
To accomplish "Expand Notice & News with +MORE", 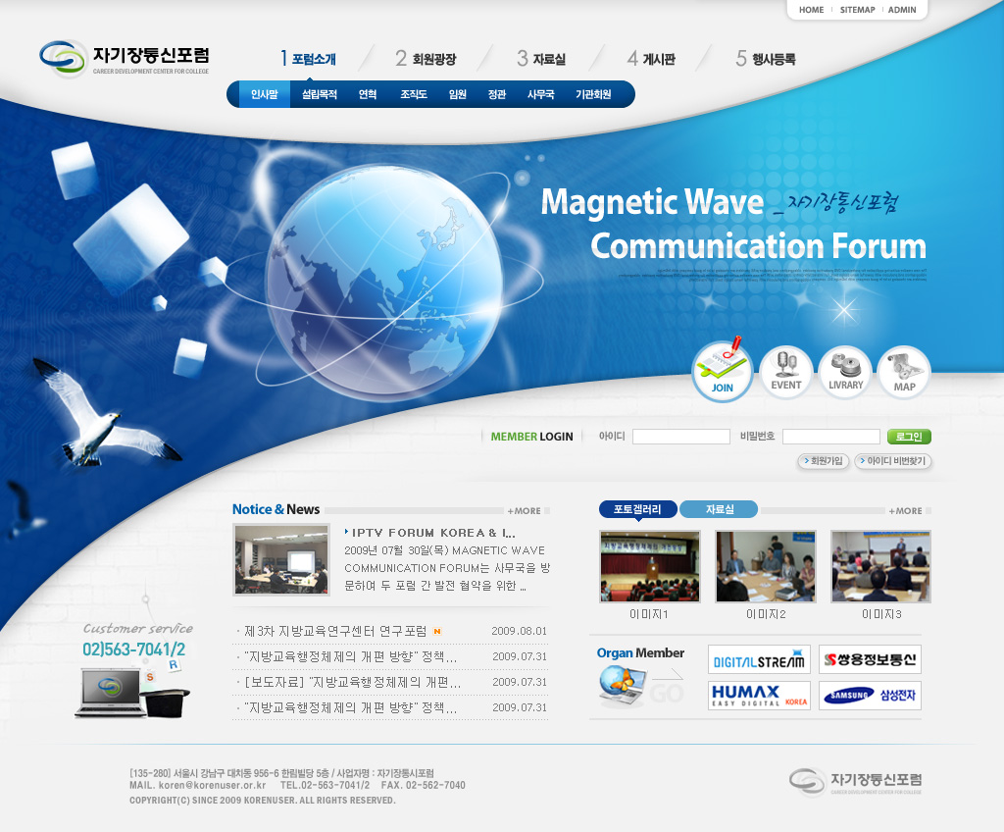I will [x=525, y=510].
